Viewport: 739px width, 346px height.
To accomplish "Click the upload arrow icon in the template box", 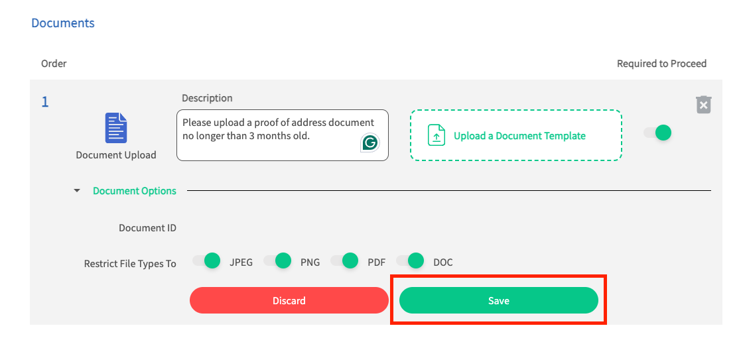I will click(x=437, y=135).
